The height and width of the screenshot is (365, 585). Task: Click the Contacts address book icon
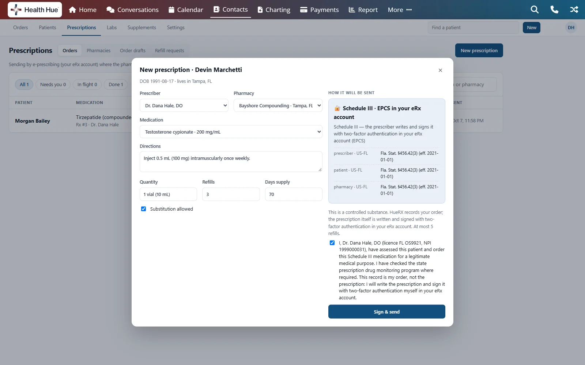[x=216, y=9]
